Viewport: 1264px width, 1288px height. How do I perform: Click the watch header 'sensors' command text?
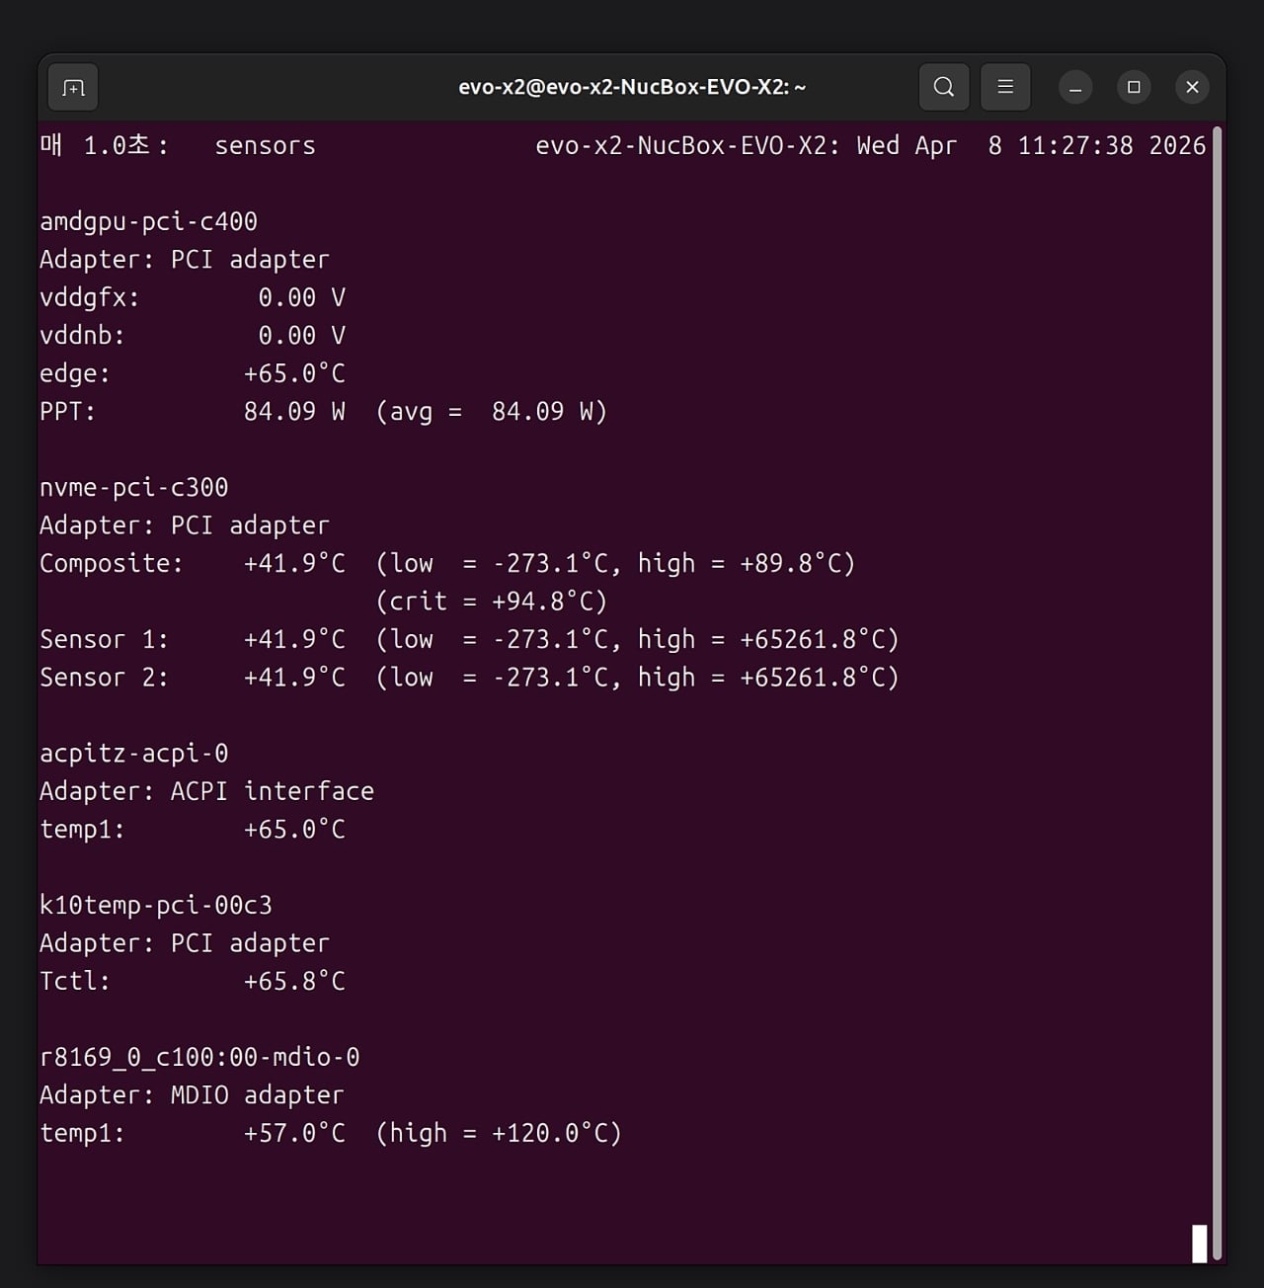266,146
